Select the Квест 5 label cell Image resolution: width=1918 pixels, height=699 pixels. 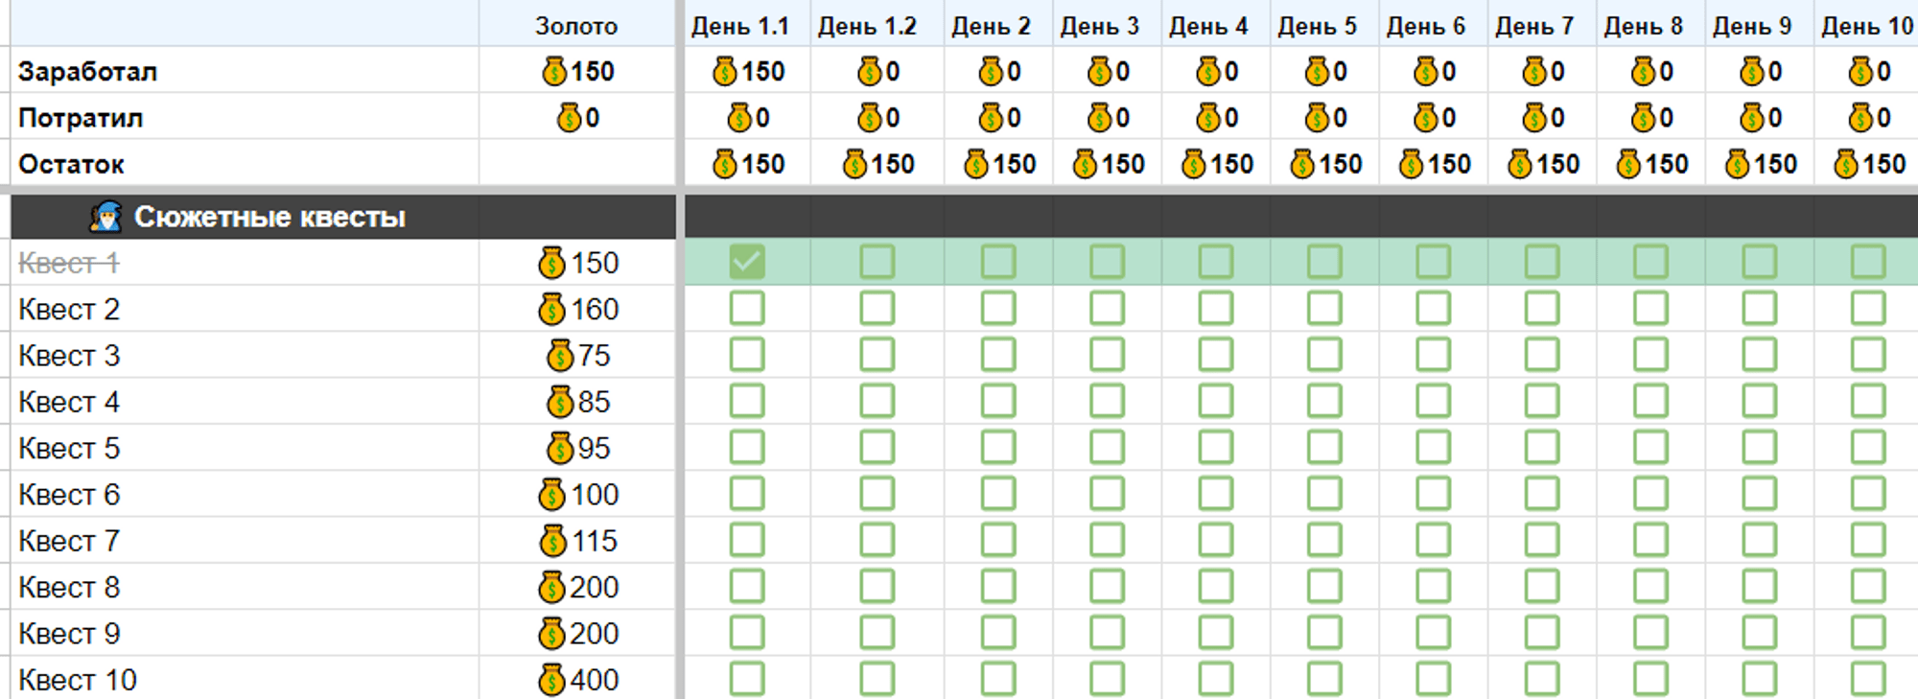pos(245,448)
